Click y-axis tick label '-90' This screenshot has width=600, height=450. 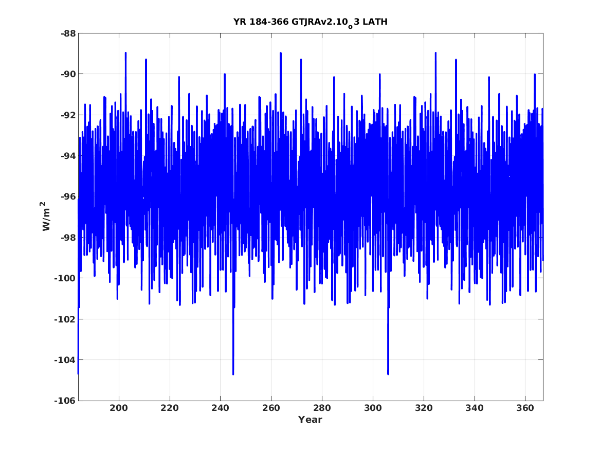[68, 74]
